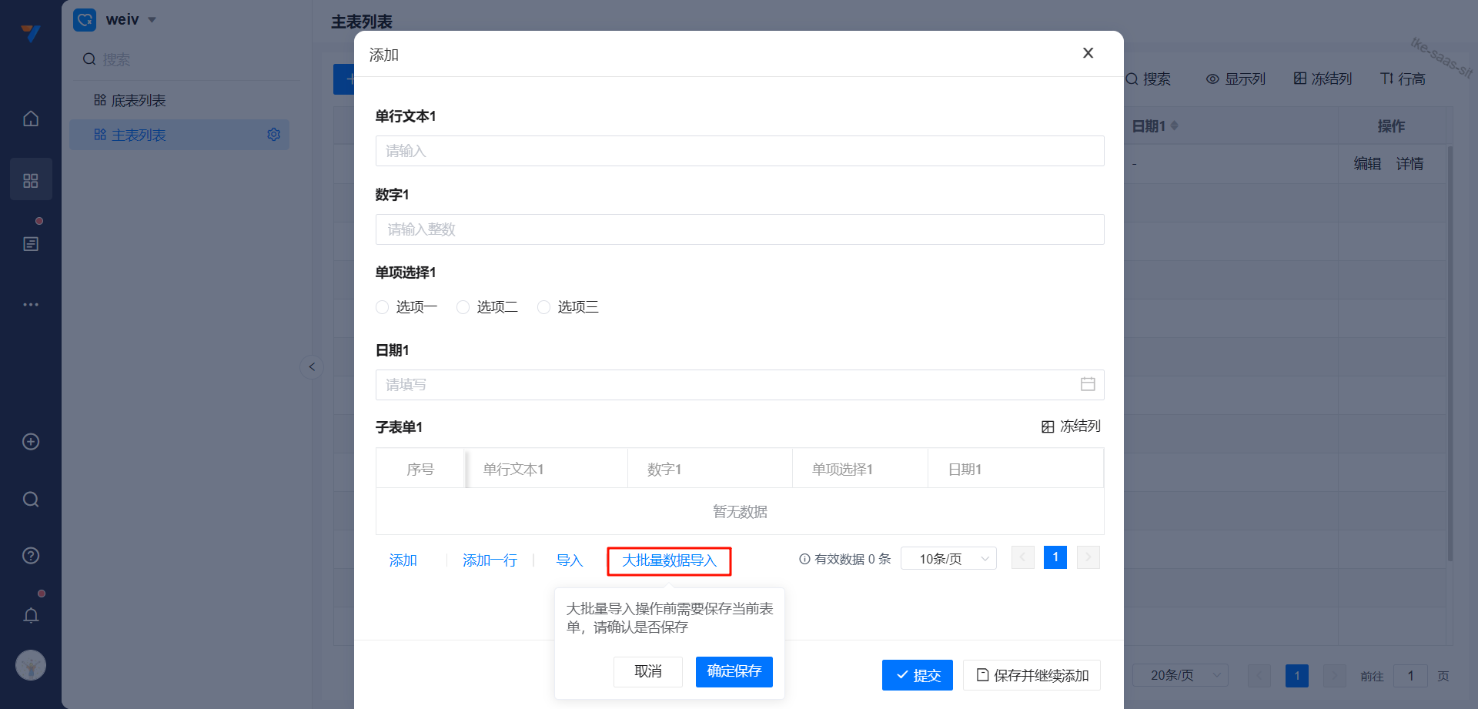Select the 选项一 radio button
Screen dimensions: 1478x709
pos(383,307)
